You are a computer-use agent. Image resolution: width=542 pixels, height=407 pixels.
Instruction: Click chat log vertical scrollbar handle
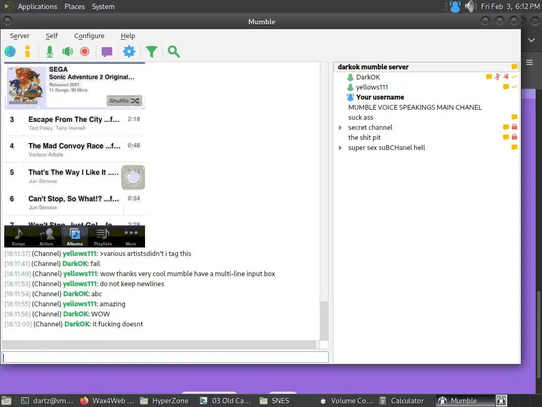(324, 321)
